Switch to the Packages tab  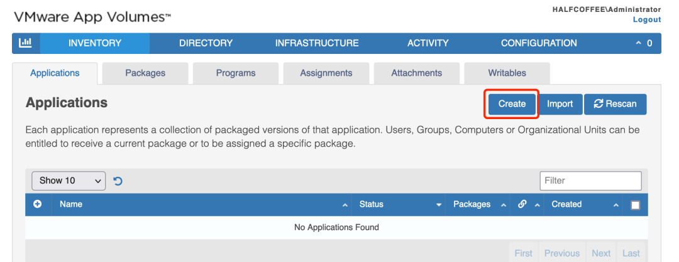coord(145,73)
